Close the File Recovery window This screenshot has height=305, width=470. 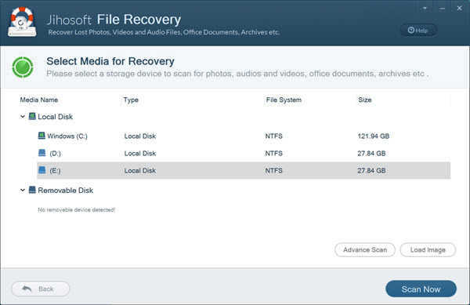click(459, 8)
